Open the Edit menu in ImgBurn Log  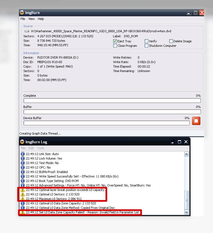(x=31, y=148)
